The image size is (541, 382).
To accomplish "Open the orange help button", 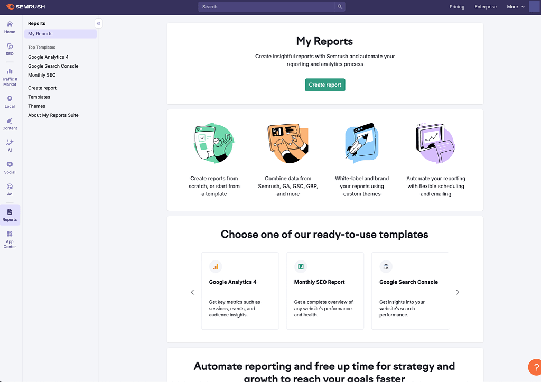I will tap(535, 367).
